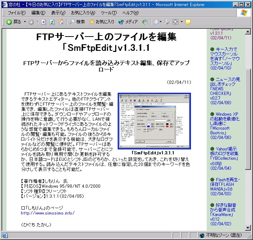Image resolution: width=253 pixels, height=240 pixels.
Task: Open the ツール(T) menu
Action: [x=109, y=13]
